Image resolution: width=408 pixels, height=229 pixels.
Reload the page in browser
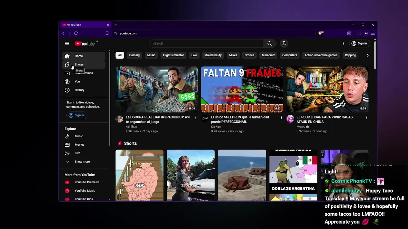pyautogui.click(x=76, y=33)
